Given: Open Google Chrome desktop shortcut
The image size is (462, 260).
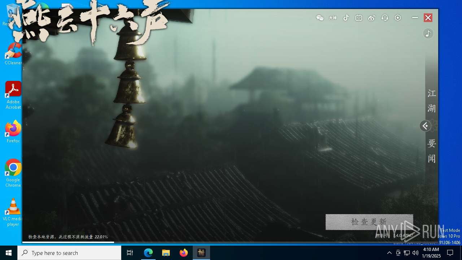Looking at the screenshot, I should [x=13, y=173].
